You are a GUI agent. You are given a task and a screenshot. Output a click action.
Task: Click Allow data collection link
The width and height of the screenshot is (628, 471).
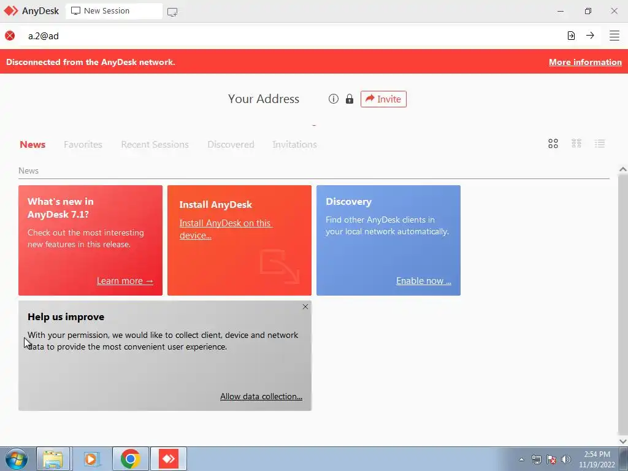[x=261, y=396]
